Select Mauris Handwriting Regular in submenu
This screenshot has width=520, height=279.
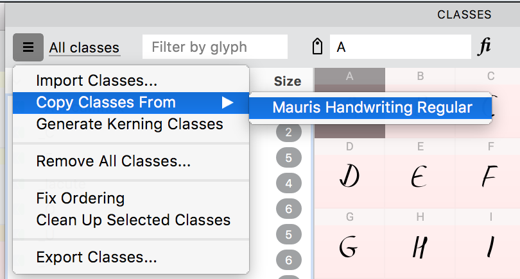point(372,108)
